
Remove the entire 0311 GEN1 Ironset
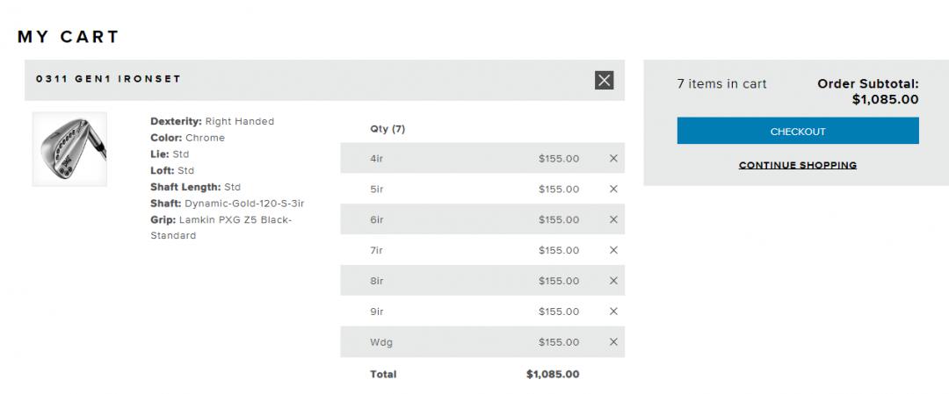click(604, 80)
